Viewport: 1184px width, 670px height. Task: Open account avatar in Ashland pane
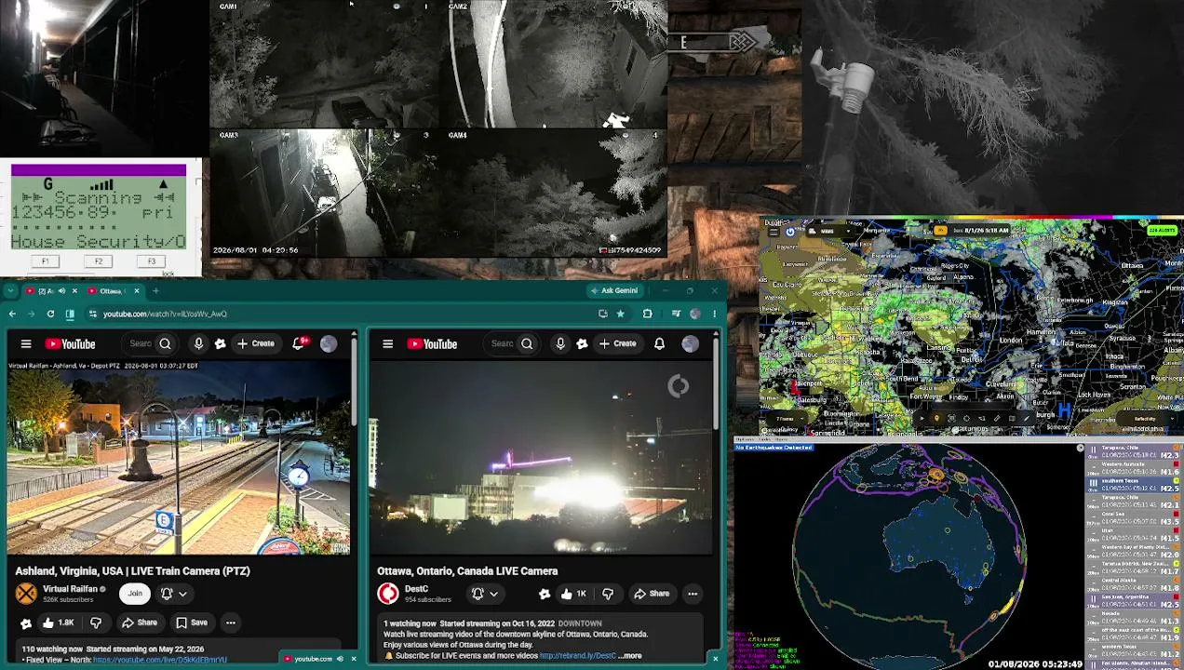point(329,344)
